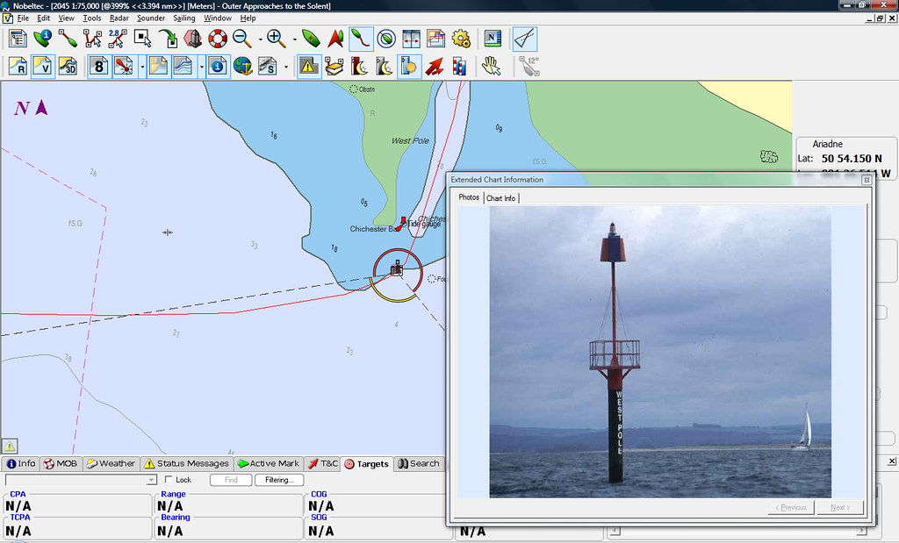Open the File menu
The width and height of the screenshot is (899, 543).
click(x=23, y=18)
